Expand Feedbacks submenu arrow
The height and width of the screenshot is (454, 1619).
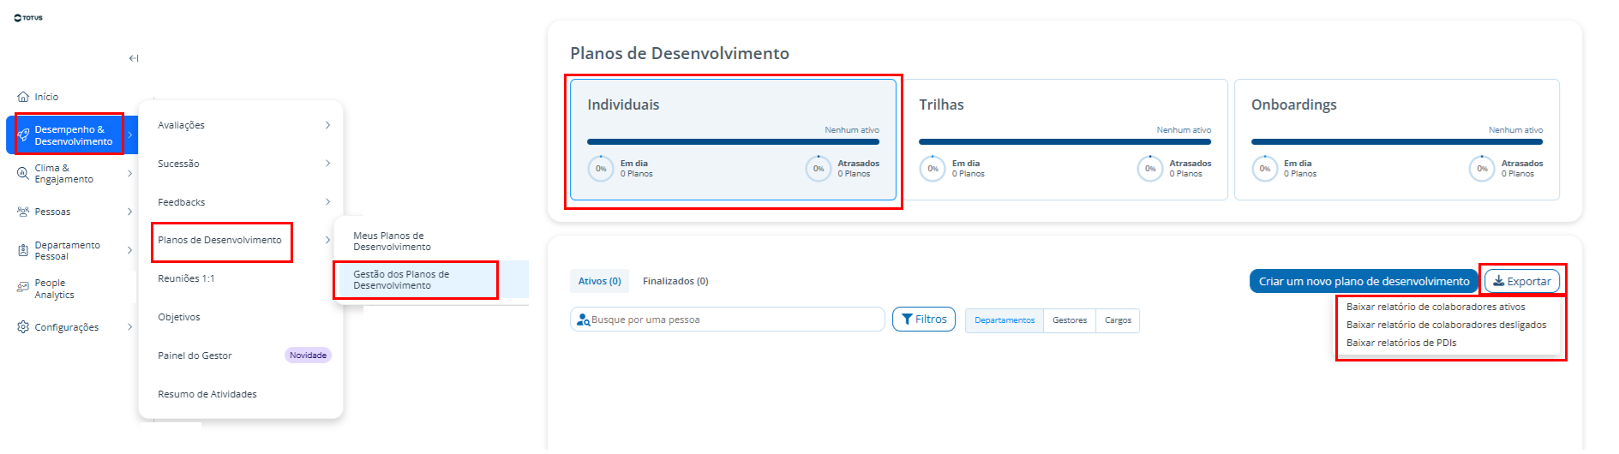(x=327, y=202)
